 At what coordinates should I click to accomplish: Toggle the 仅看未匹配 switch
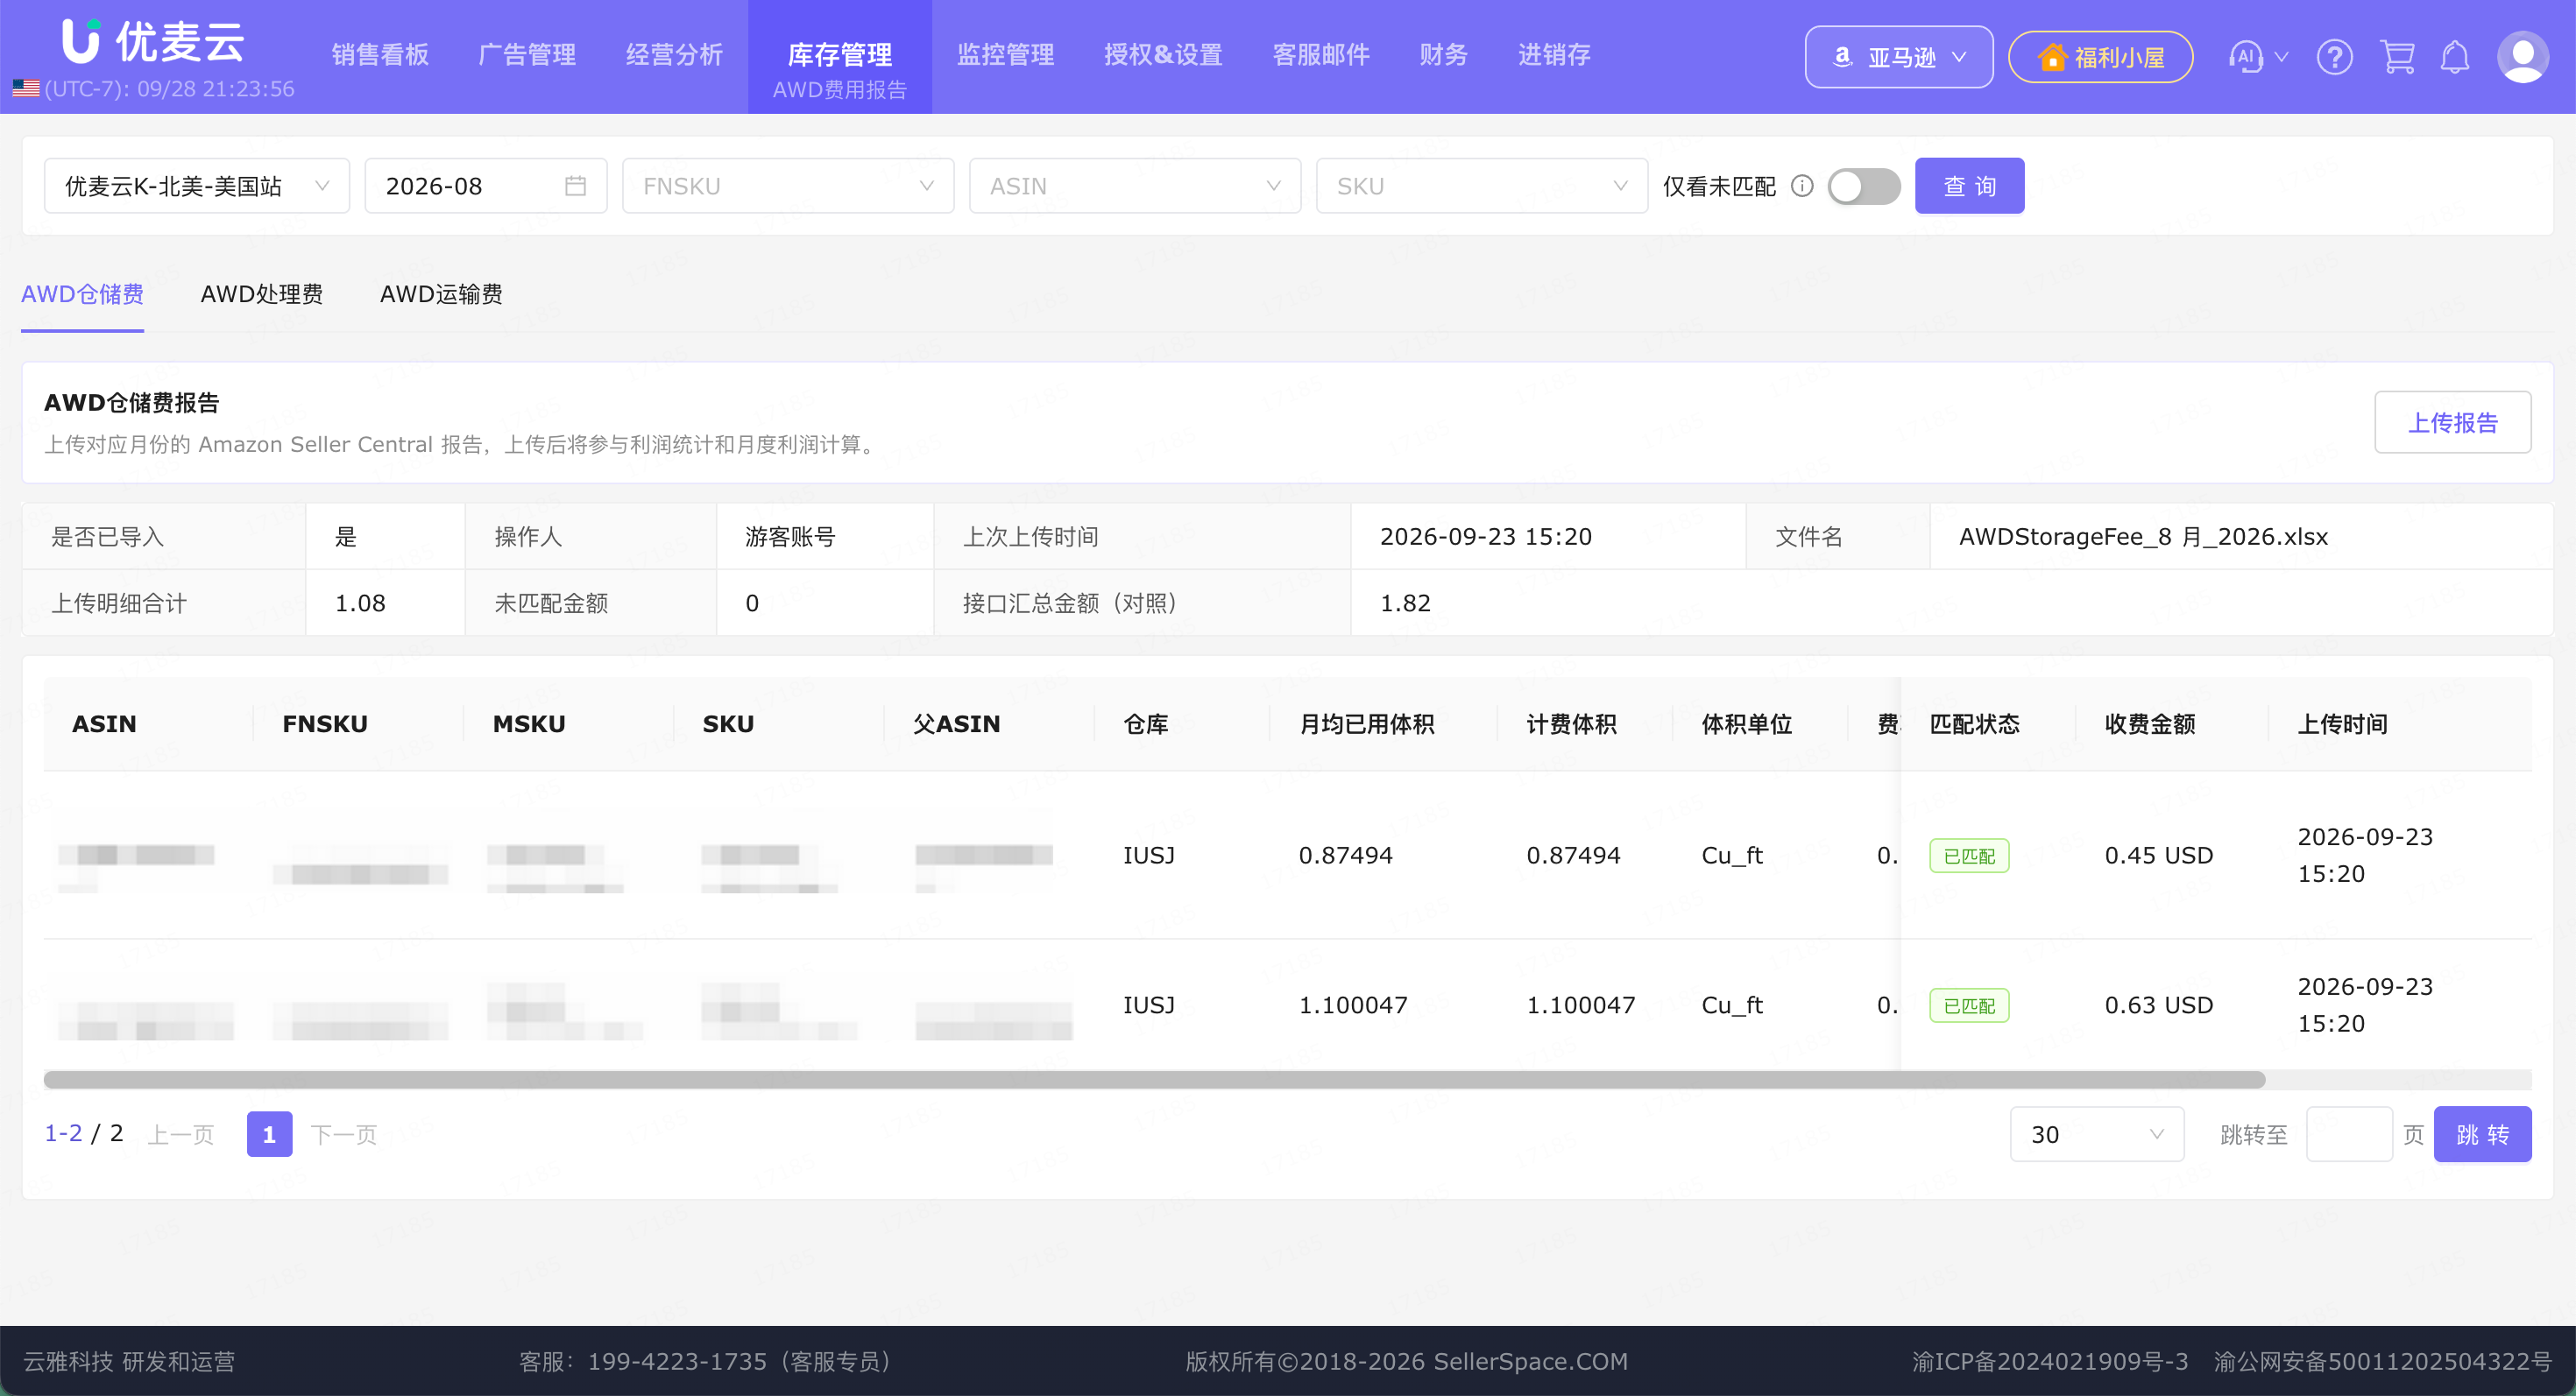pyautogui.click(x=1863, y=186)
